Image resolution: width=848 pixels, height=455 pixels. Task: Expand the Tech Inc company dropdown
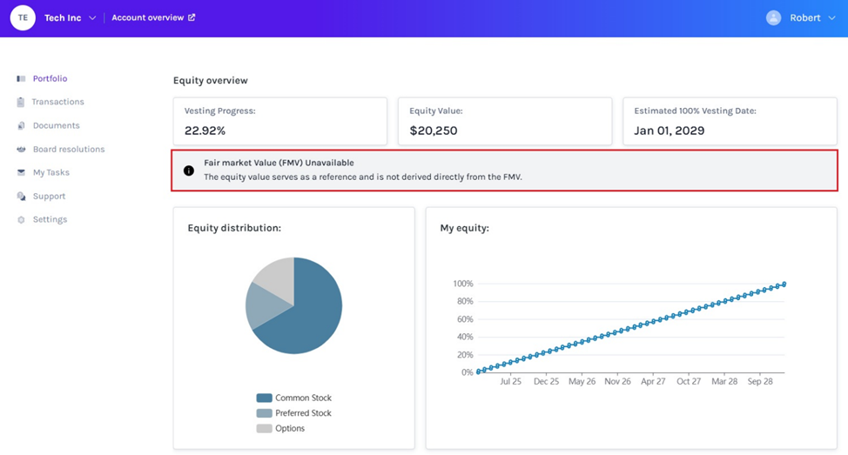(x=92, y=17)
